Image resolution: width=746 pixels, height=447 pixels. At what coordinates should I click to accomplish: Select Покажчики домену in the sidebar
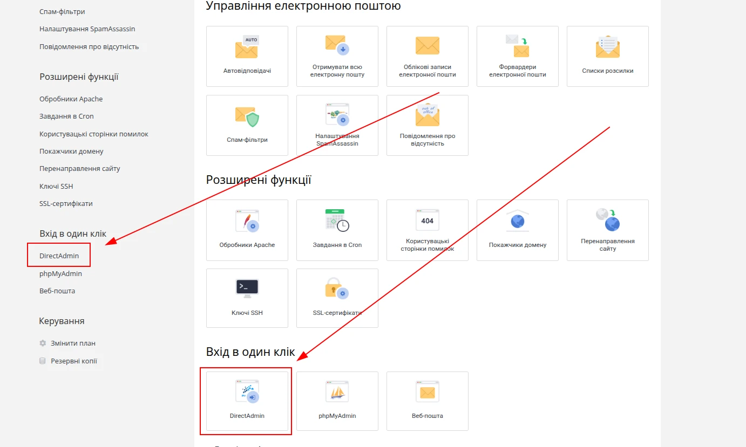point(71,151)
